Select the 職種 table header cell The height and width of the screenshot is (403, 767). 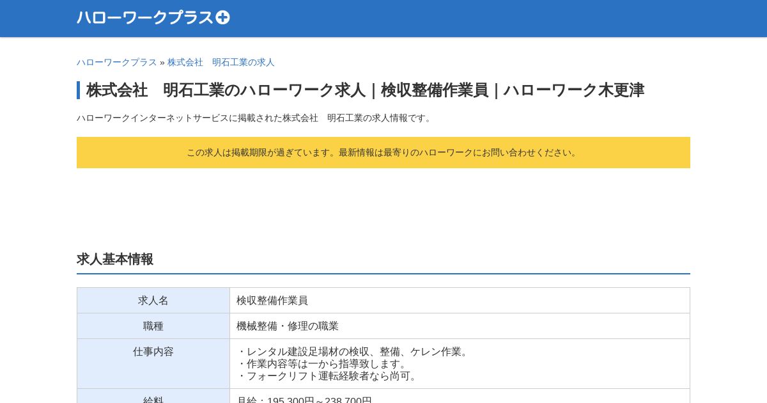click(x=153, y=326)
